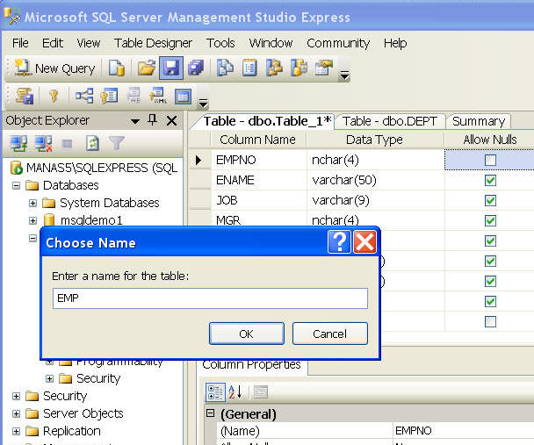Close the Object Explorer pane
The image size is (534, 445).
(x=171, y=120)
